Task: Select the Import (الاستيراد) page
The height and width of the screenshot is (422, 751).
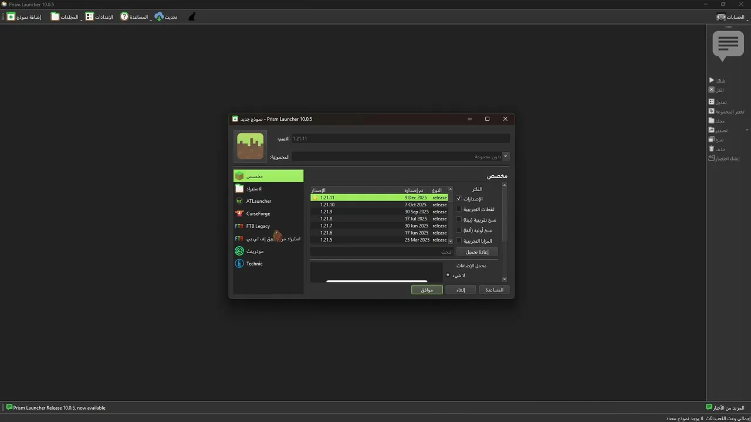Action: click(268, 189)
